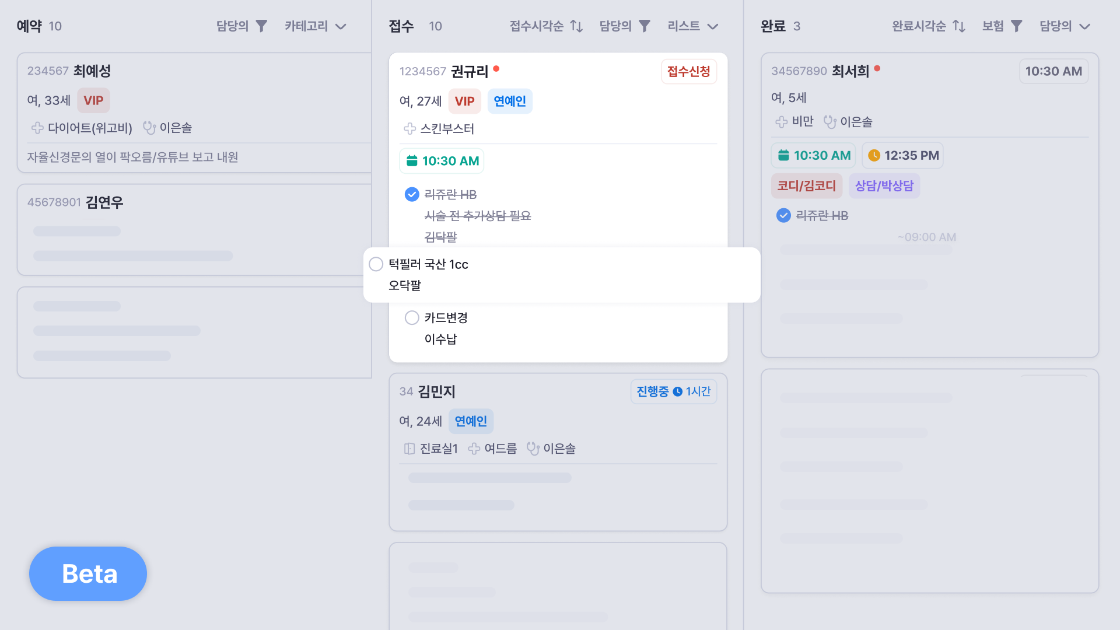The width and height of the screenshot is (1120, 630).
Task: Expand the 카테고리 dropdown
Action: tap(316, 26)
